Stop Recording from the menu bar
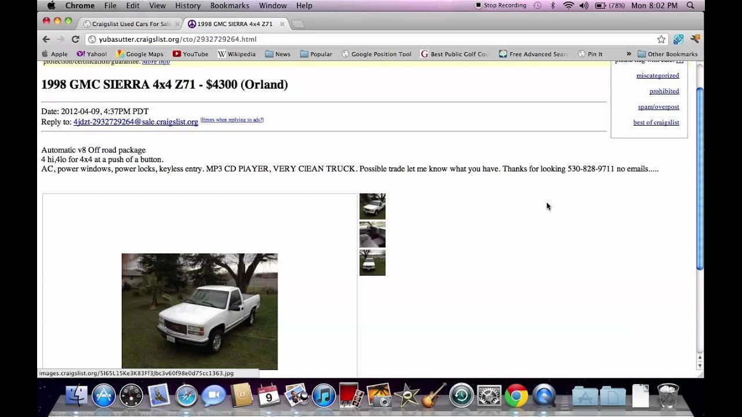 501,5
